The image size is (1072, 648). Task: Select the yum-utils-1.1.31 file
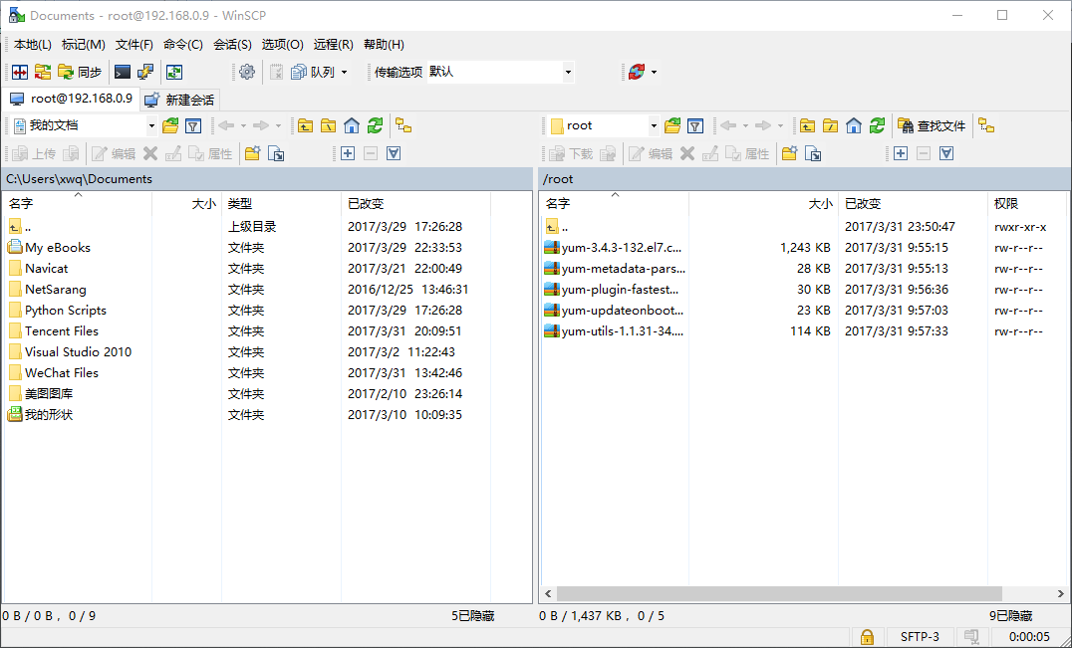616,330
